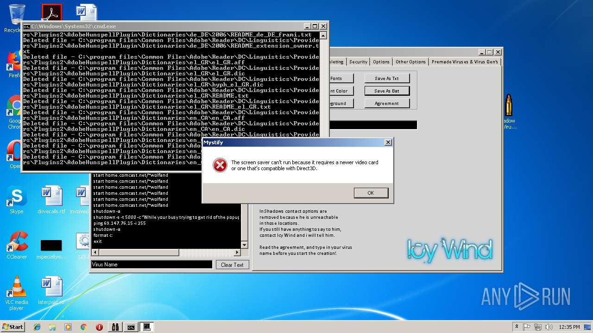Click the Save As Bat button
The image size is (593, 333).
pos(387,91)
